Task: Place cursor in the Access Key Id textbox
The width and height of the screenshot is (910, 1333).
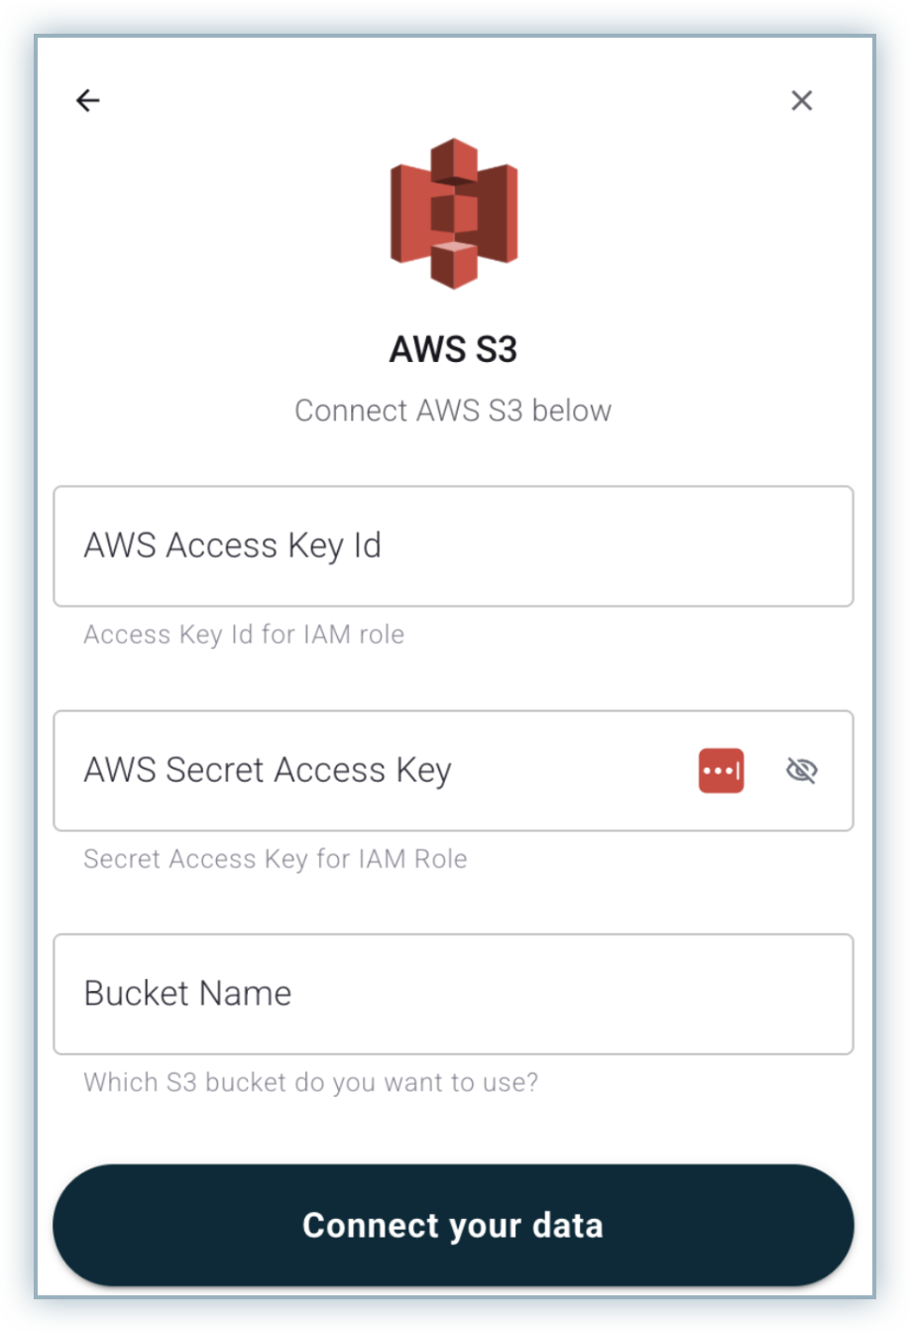Action: [453, 545]
